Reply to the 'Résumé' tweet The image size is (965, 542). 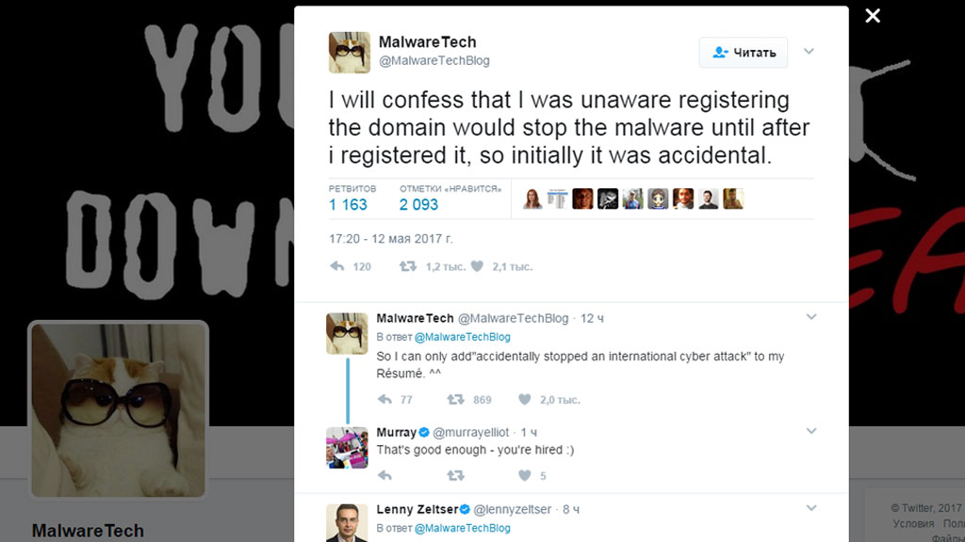384,400
